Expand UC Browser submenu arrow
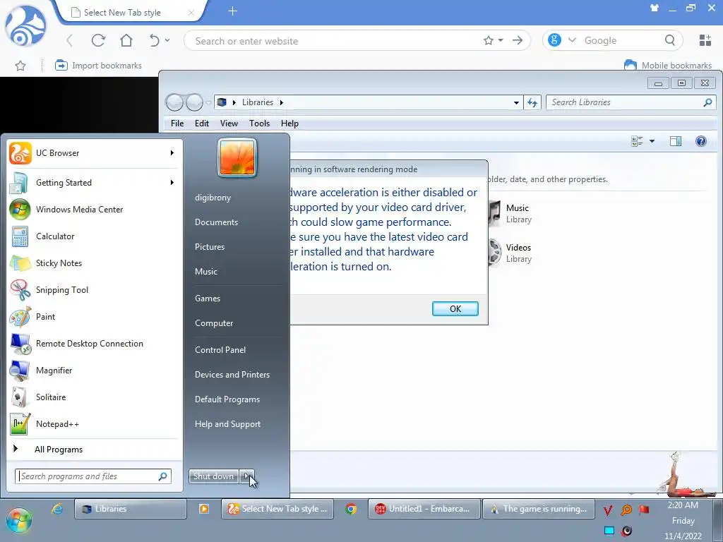The width and height of the screenshot is (723, 542). point(172,152)
